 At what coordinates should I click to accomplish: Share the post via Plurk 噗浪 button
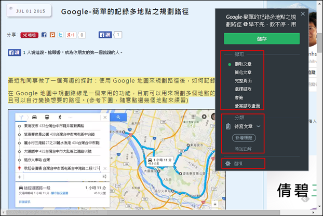click(29, 35)
